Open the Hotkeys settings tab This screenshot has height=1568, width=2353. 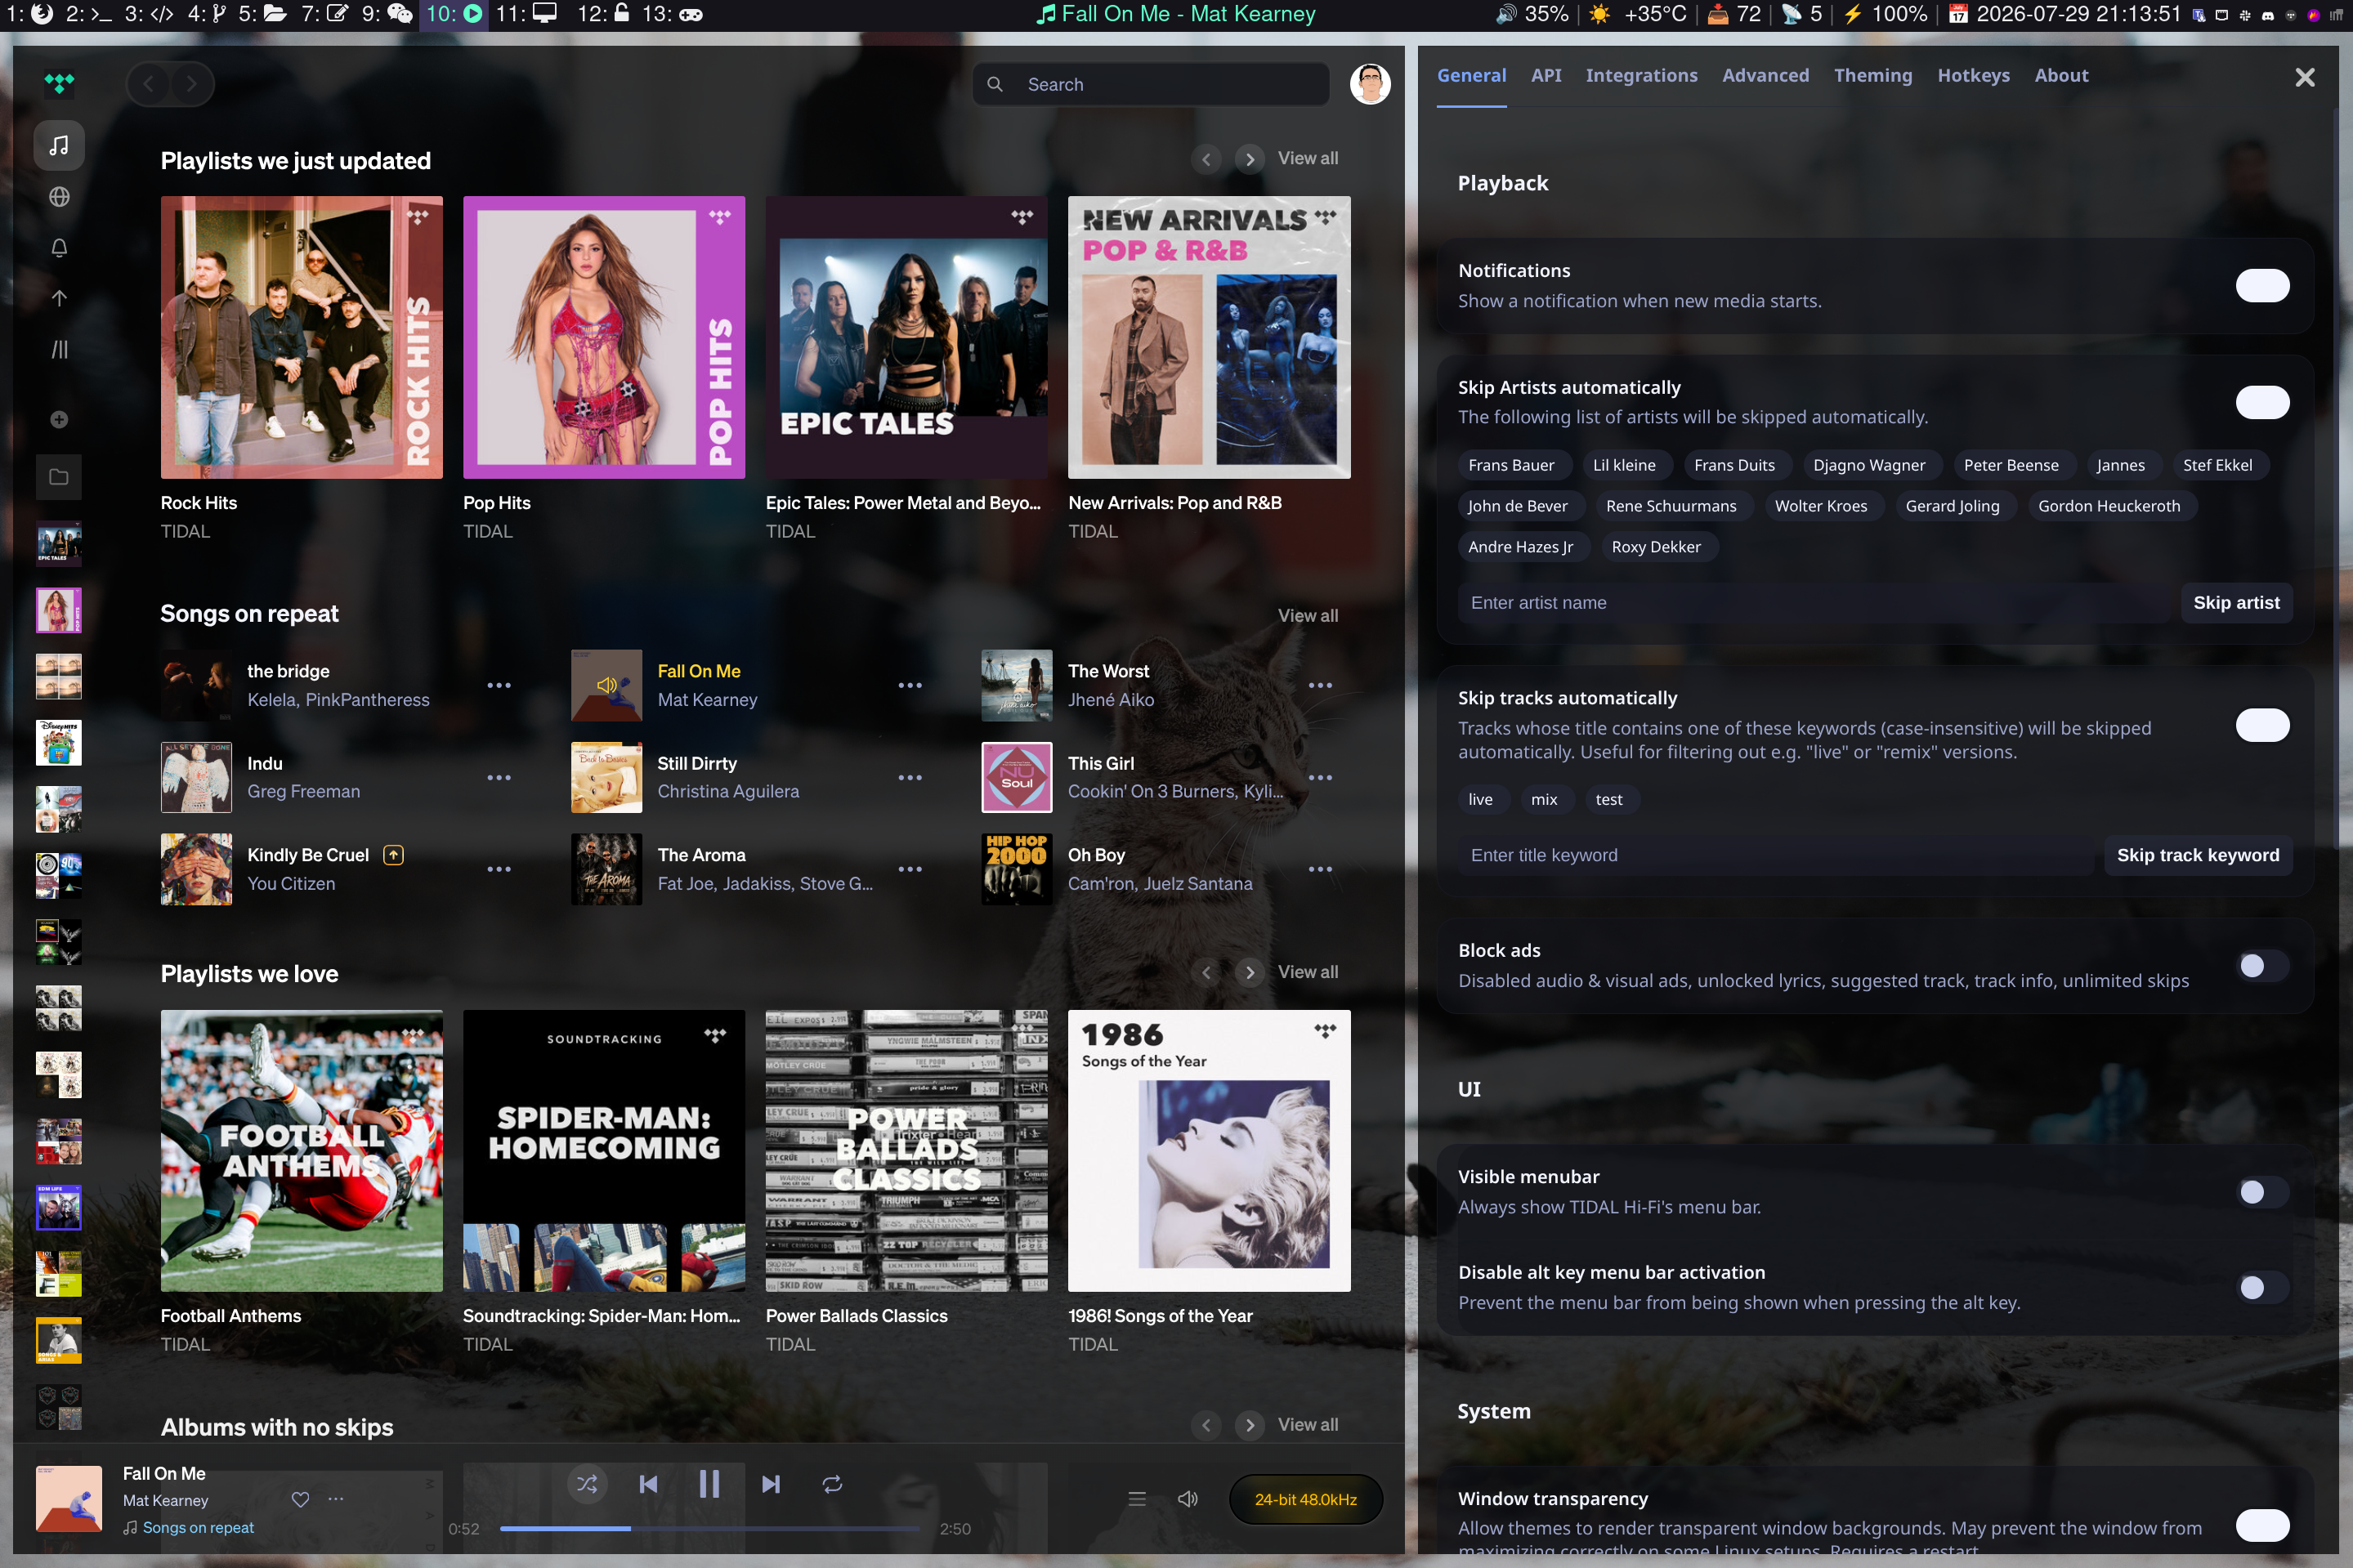[x=1973, y=76]
